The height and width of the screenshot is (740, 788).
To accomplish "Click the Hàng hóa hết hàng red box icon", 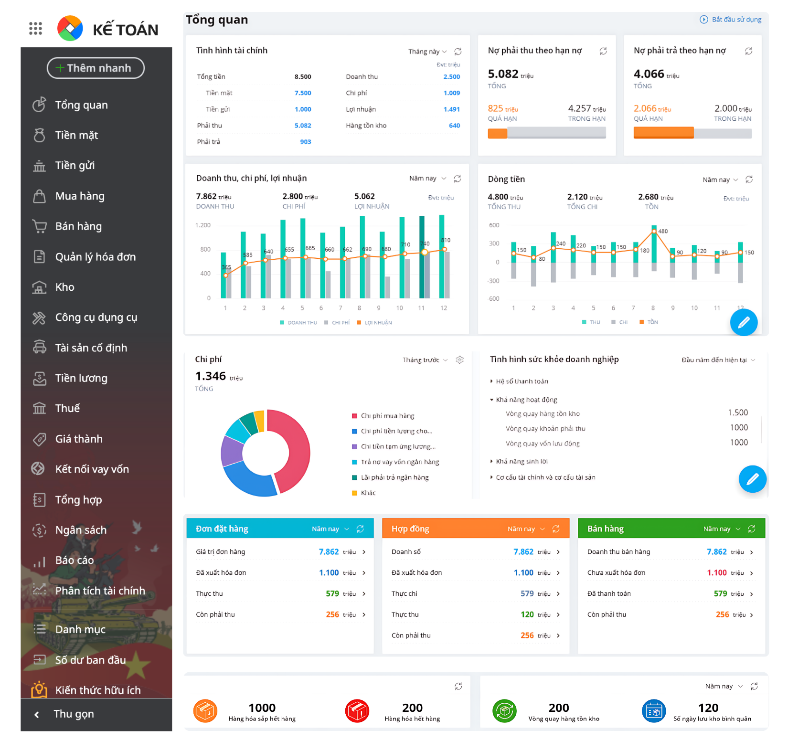I will point(357,711).
